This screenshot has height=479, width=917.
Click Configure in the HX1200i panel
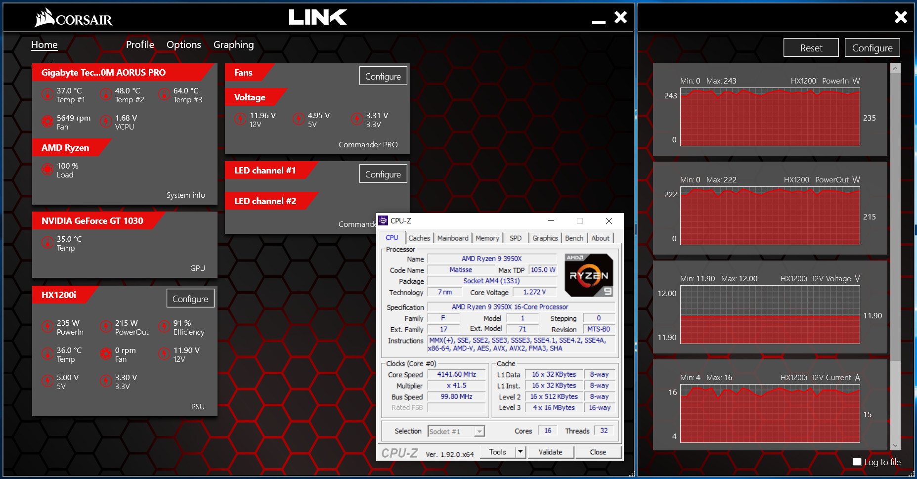190,299
